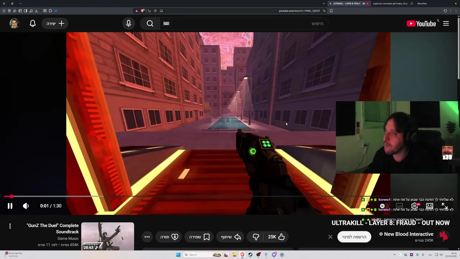Click the subscribe (הרשמה למינוי) button

click(354, 237)
